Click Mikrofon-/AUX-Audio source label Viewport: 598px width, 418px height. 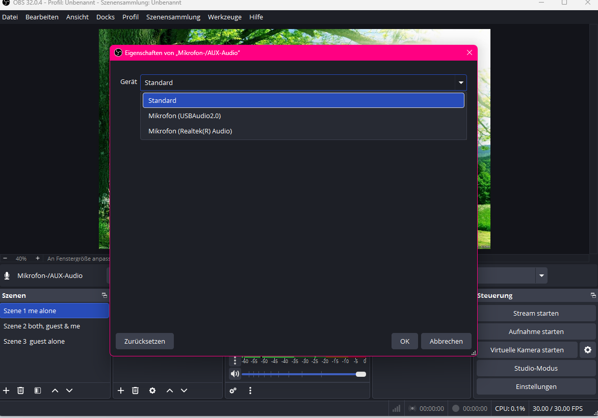(x=50, y=275)
